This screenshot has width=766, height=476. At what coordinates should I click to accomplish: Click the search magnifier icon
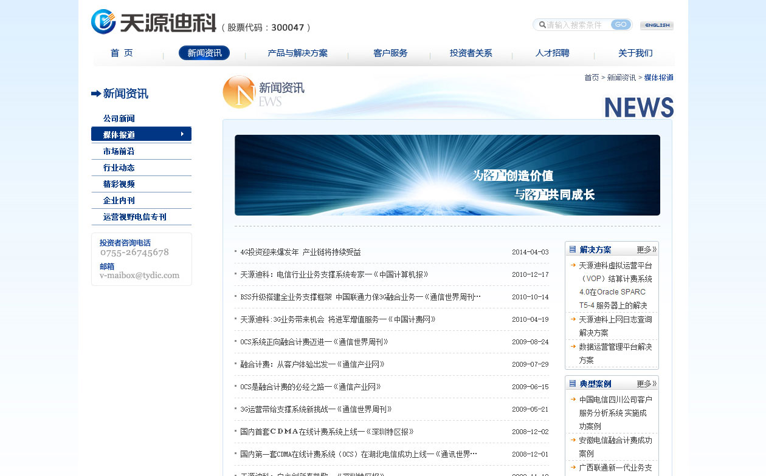pos(542,25)
